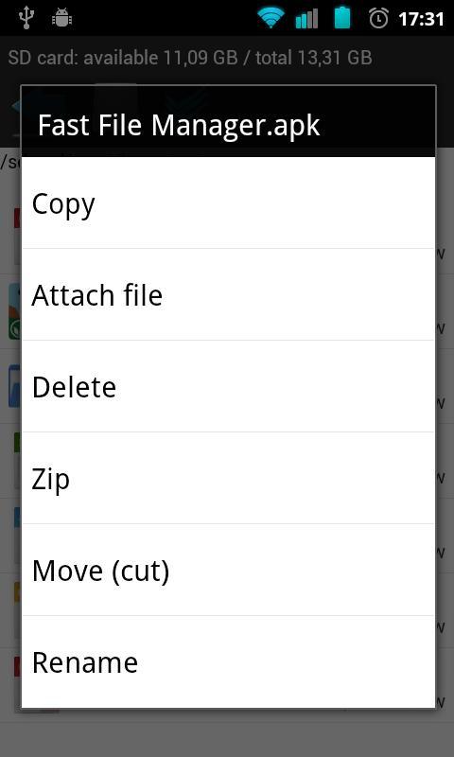The height and width of the screenshot is (757, 454).
Task: Tap the Fast File Manager.apk dialog title
Action: coord(179,126)
